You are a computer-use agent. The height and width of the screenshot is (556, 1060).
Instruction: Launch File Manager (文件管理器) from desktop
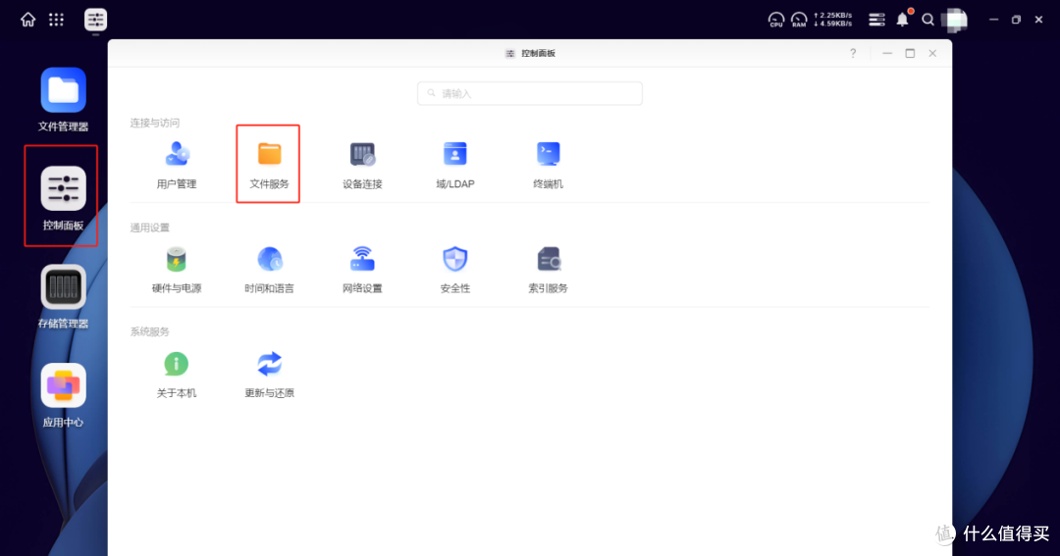click(x=63, y=99)
